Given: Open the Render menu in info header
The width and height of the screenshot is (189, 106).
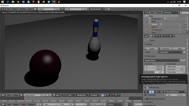Looking at the screenshot, I should click(15, 9).
